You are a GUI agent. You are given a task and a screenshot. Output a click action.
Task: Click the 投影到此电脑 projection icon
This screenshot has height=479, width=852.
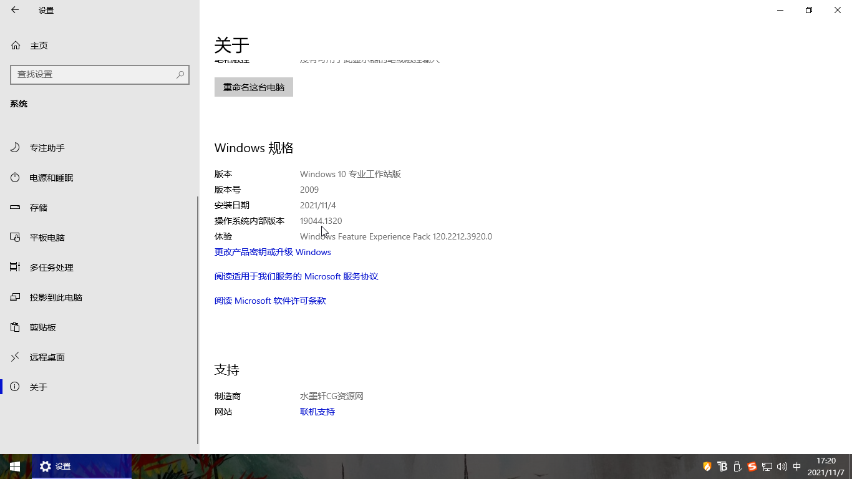pyautogui.click(x=16, y=298)
